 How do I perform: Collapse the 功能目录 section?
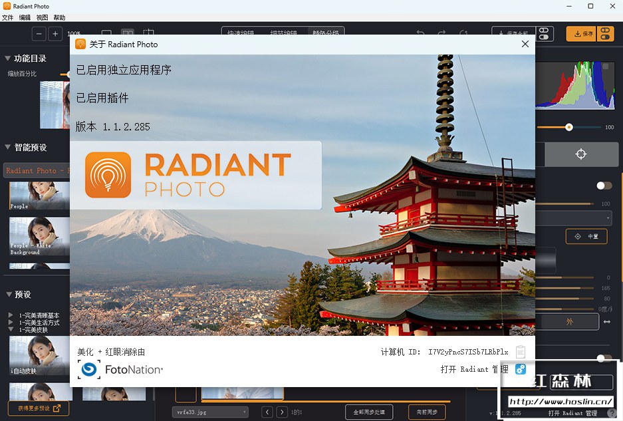7,59
